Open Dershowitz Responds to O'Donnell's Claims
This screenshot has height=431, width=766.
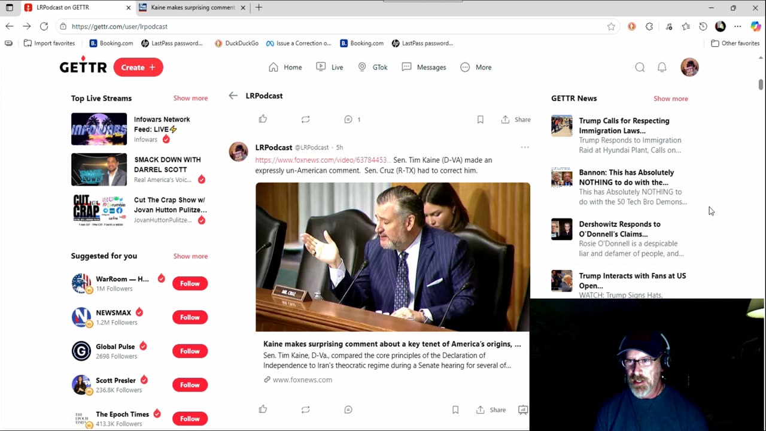pos(619,238)
